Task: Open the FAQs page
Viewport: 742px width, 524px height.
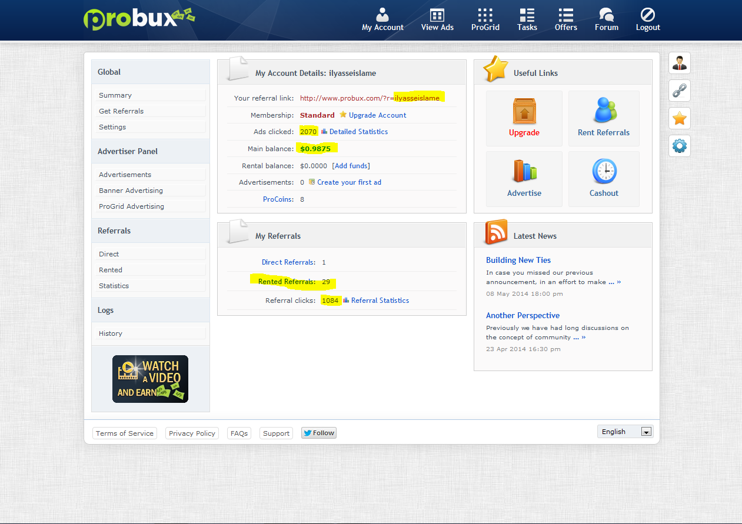Action: pos(239,433)
